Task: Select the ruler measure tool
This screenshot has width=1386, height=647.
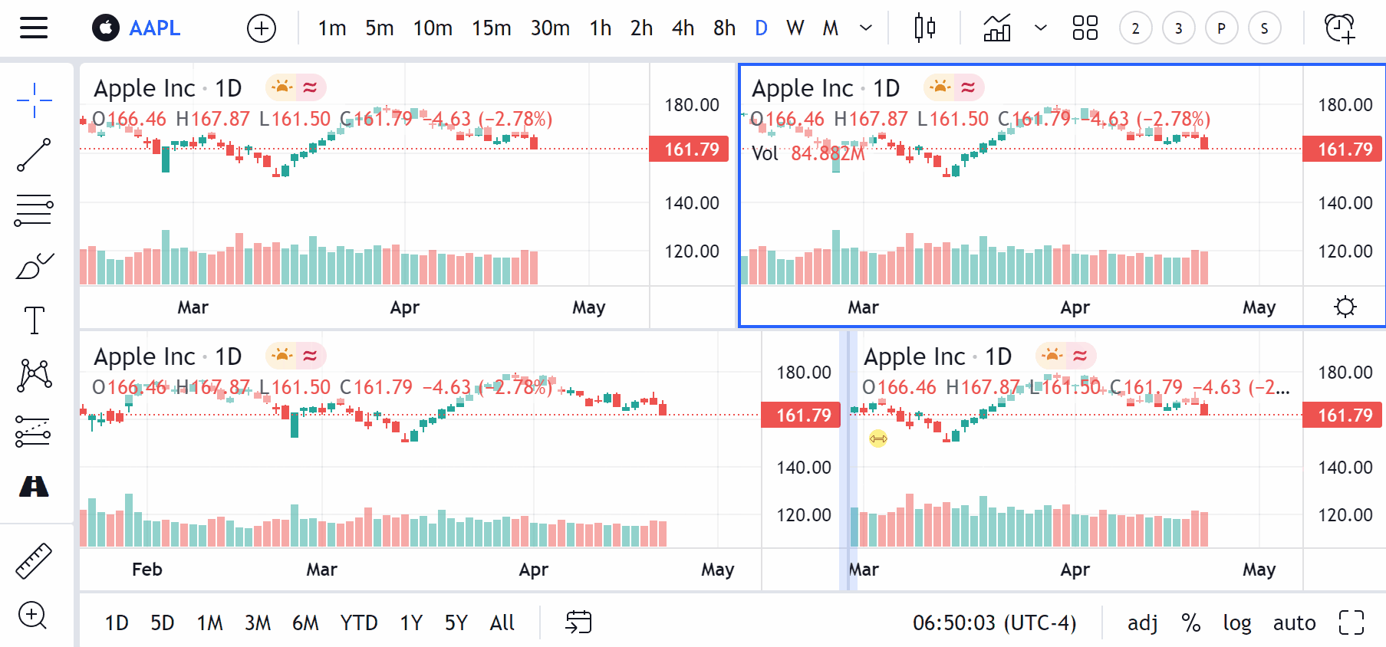Action: [34, 560]
